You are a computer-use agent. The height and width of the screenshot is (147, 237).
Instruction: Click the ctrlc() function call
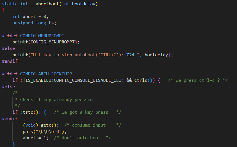(x=143, y=80)
